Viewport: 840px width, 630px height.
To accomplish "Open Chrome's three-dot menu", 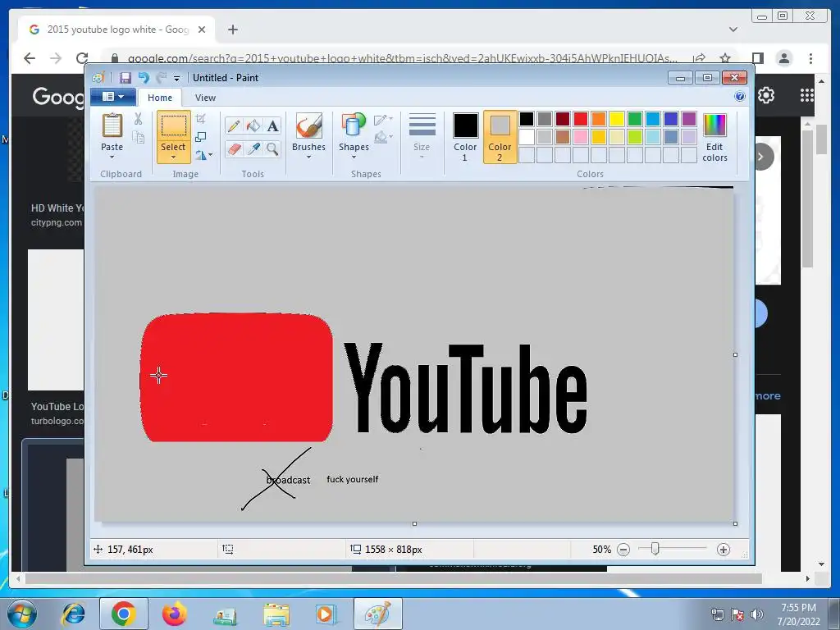I will point(810,58).
